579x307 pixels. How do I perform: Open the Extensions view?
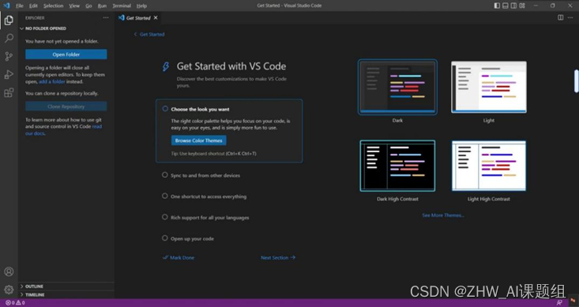coord(9,92)
